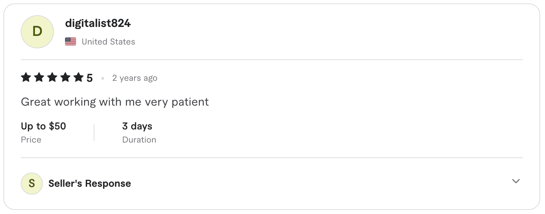Click the numeric rating 5 beside the stars
This screenshot has width=545, height=214.
coord(90,78)
